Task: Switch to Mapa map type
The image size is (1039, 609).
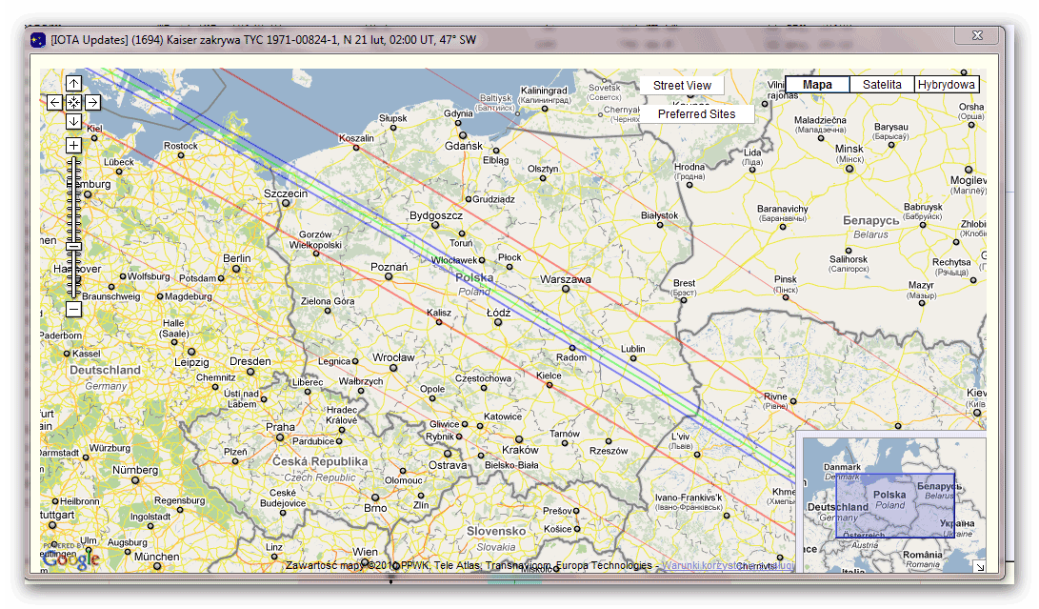Action: click(x=817, y=84)
